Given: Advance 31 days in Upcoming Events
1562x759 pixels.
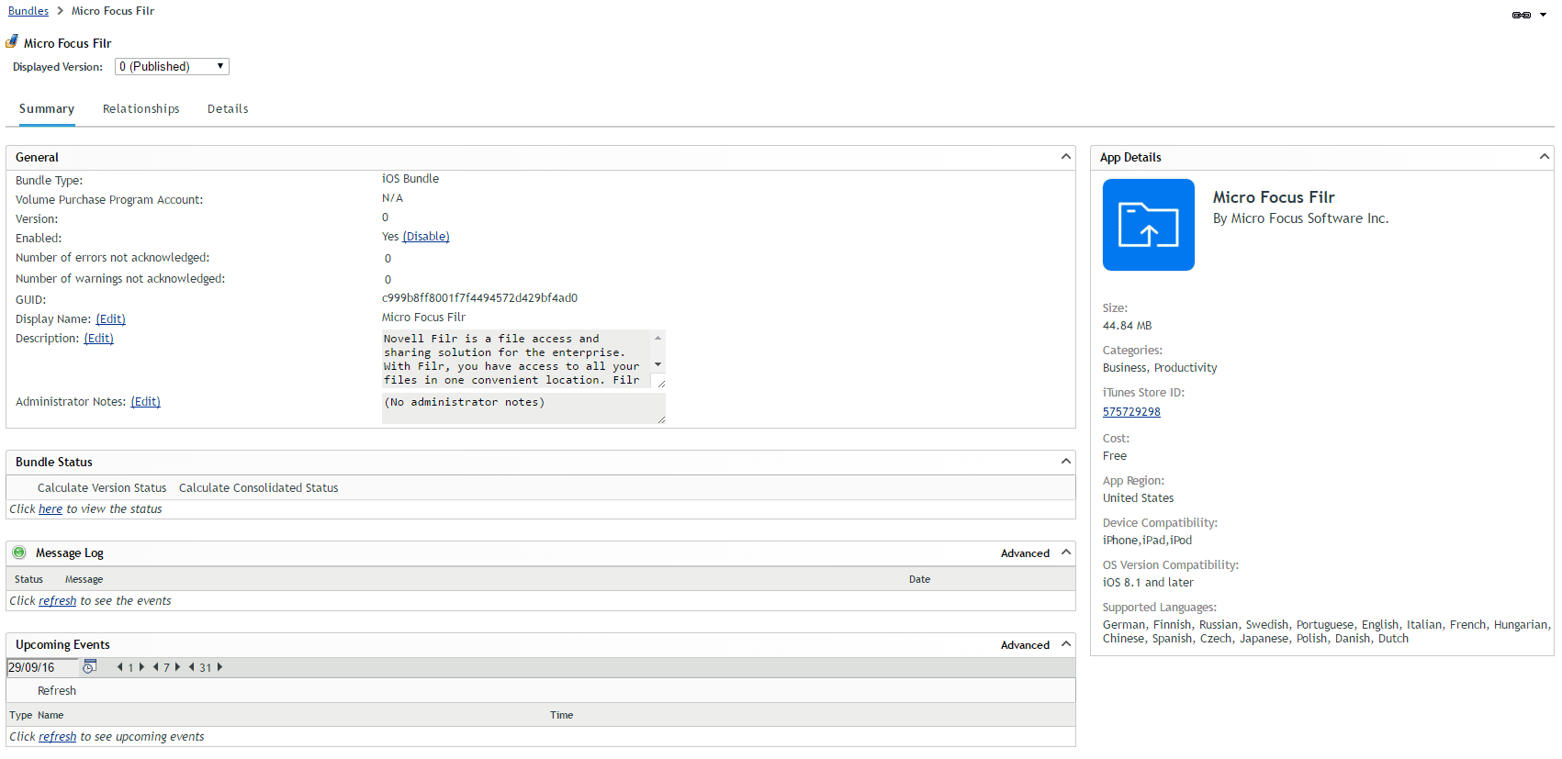Looking at the screenshot, I should [219, 667].
